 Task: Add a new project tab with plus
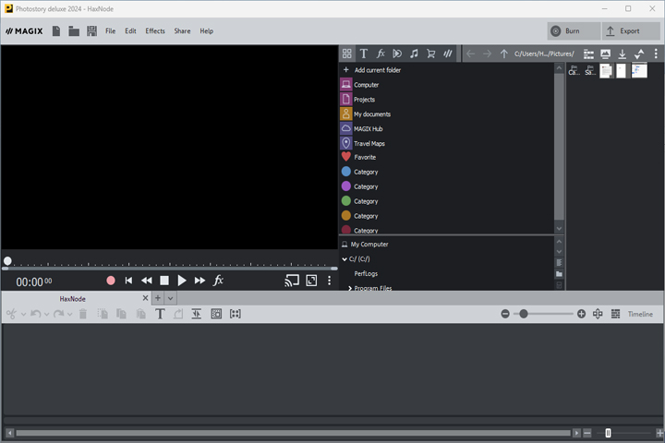(x=158, y=298)
